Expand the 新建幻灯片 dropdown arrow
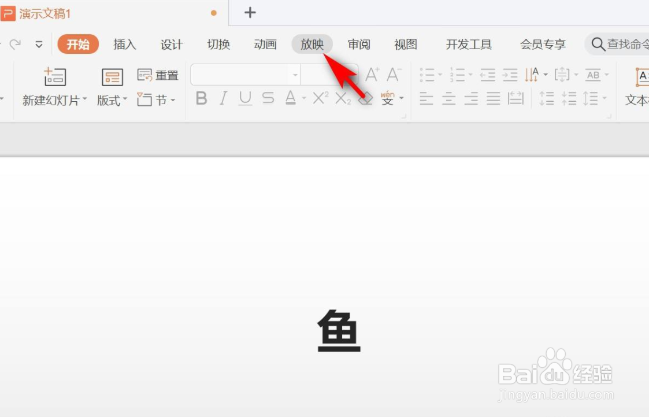Viewport: 649px width, 417px height. [85, 99]
